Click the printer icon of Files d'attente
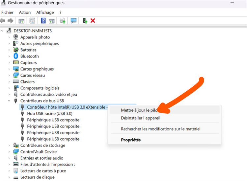This screenshot has height=181, width=247. 16,164
